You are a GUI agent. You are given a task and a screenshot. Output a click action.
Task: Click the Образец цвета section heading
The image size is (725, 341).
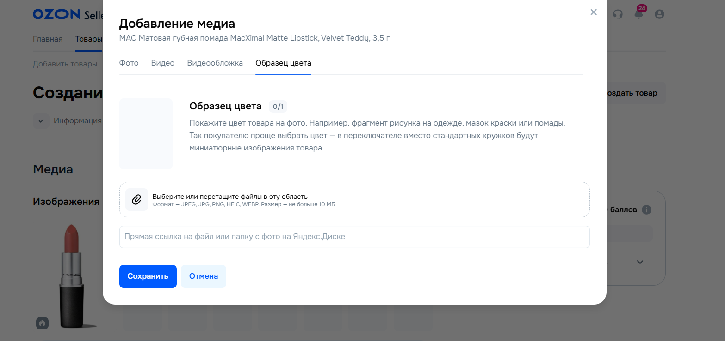point(225,106)
